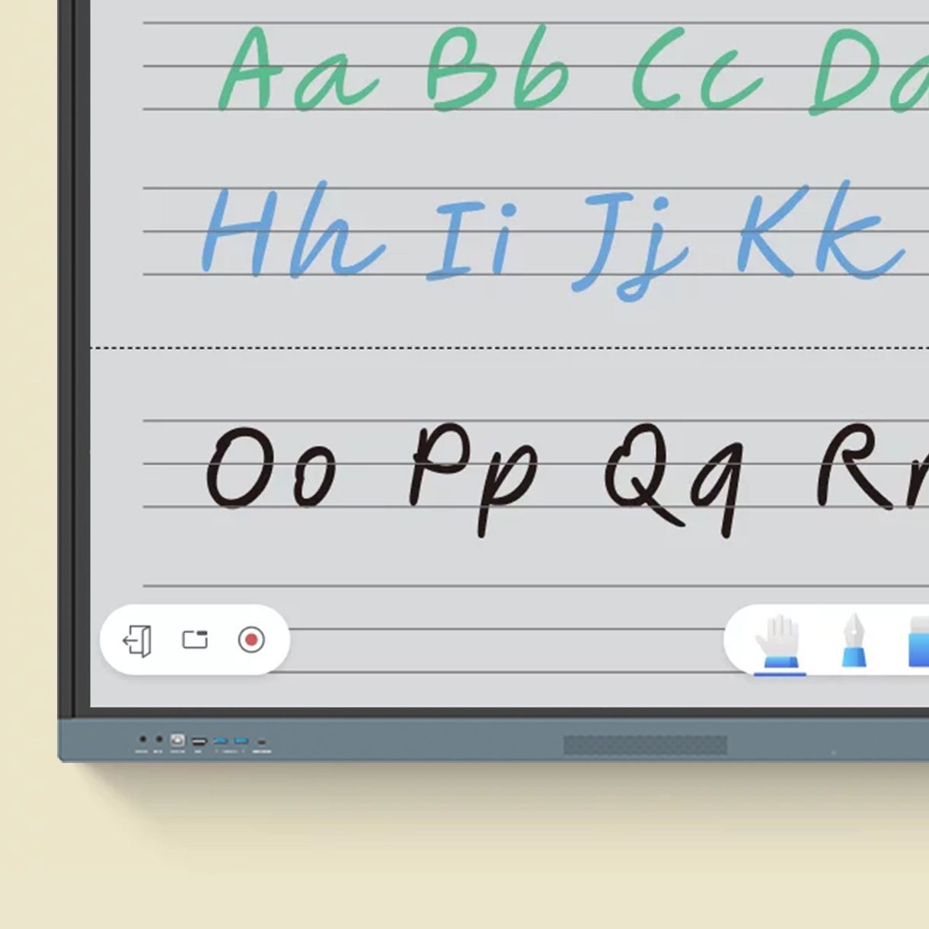Click the small window screen-mode icon
929x929 pixels.
(195, 640)
